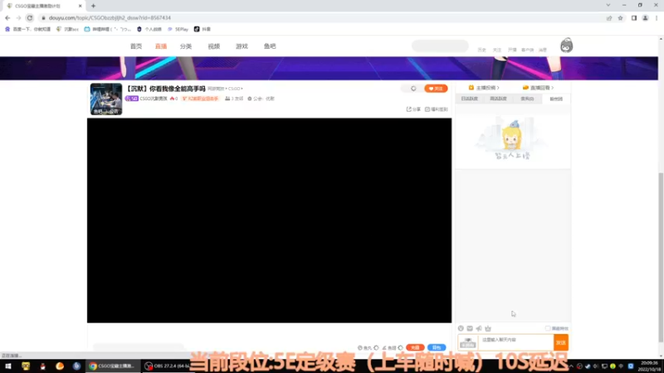Open OBS 27.2.4 in the taskbar
This screenshot has height=373, width=664.
[167, 366]
